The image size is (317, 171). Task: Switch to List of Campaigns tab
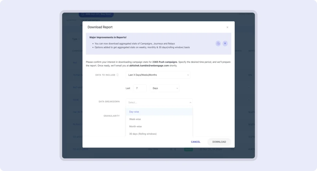tap(90, 20)
